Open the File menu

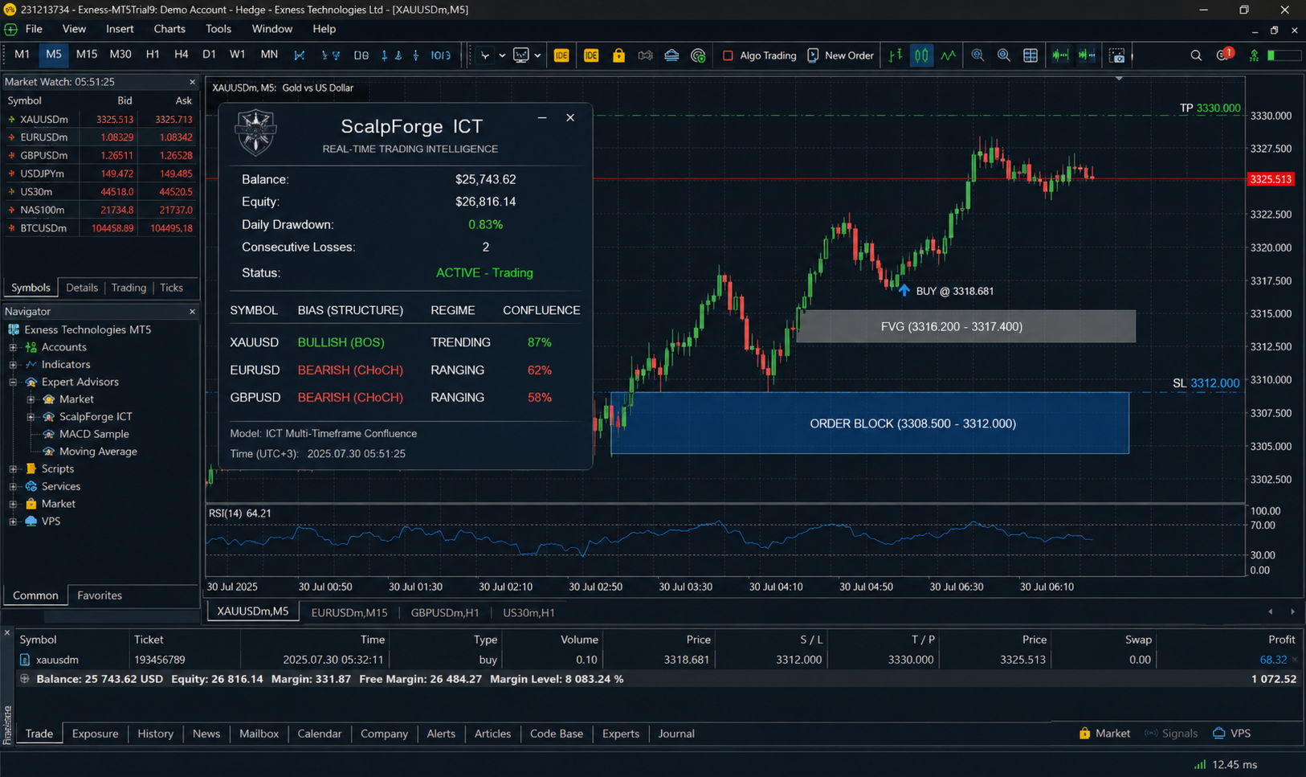pos(34,29)
